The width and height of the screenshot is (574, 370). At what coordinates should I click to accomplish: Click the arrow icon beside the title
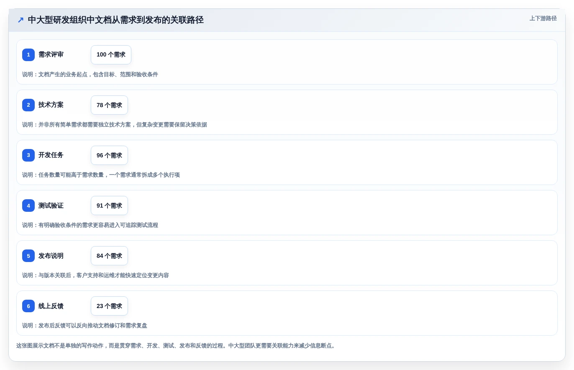tap(20, 20)
